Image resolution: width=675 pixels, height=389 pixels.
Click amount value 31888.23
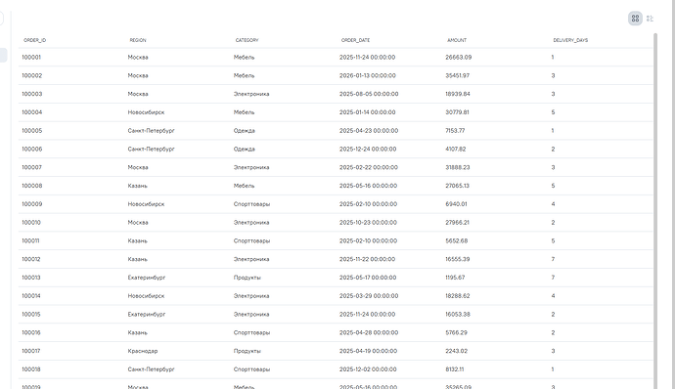(x=458, y=167)
